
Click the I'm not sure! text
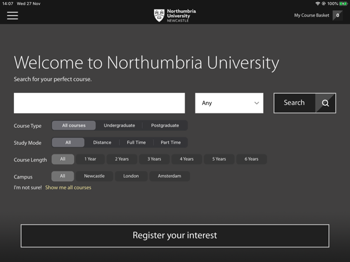point(28,187)
